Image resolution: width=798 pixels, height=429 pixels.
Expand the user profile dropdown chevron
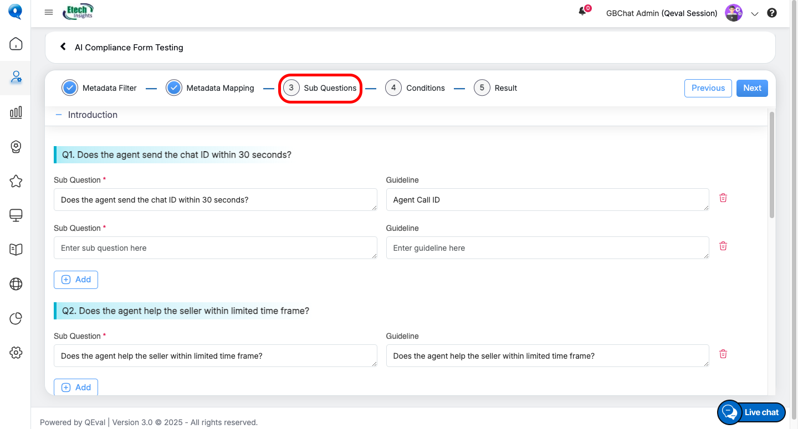tap(754, 14)
